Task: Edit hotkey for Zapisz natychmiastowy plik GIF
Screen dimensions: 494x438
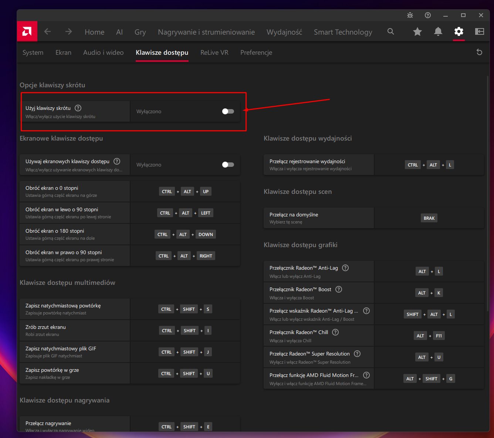Action: point(185,352)
